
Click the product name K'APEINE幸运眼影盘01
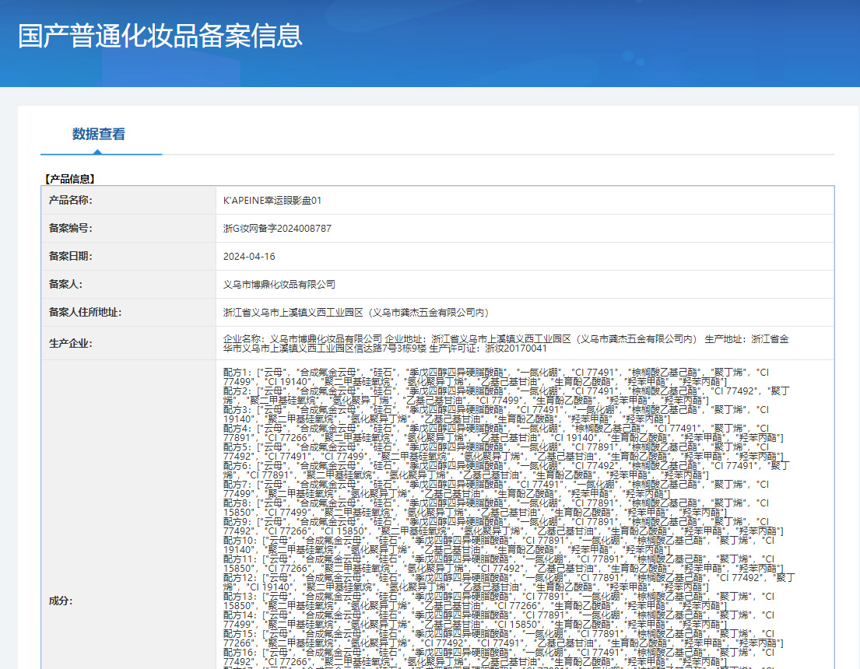(272, 200)
